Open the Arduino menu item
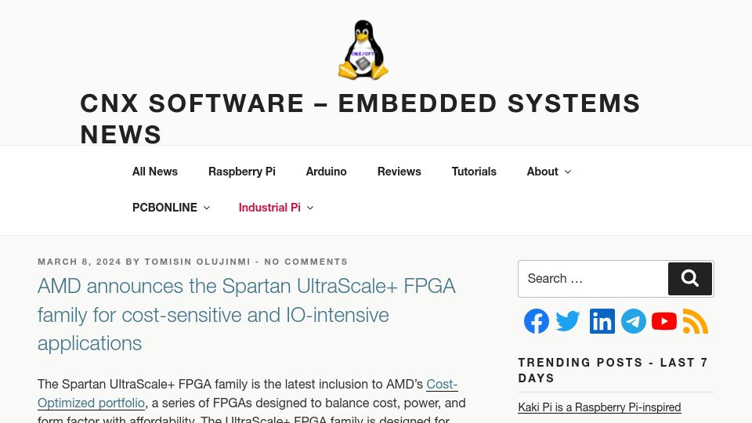The width and height of the screenshot is (752, 423). tap(326, 172)
